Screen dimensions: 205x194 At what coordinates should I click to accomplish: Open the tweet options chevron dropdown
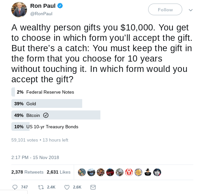191,10
